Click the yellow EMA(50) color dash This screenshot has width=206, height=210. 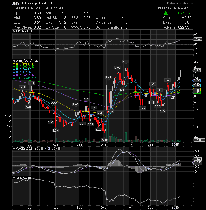(x=14, y=64)
